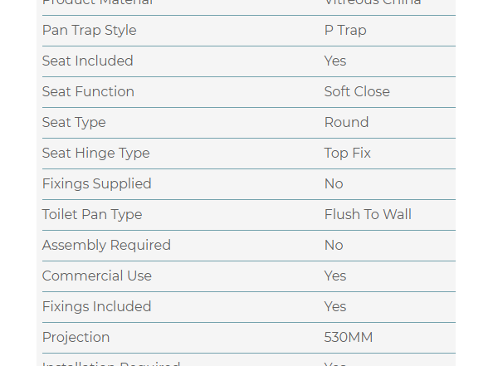Image resolution: width=498 pixels, height=366 pixels.
Task: Select "Yes" value beside Commercial Use
Action: (335, 276)
